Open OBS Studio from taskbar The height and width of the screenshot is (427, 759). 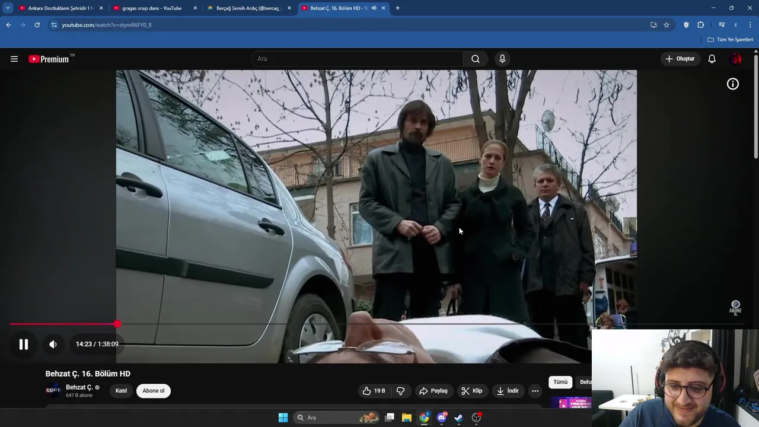(x=476, y=418)
